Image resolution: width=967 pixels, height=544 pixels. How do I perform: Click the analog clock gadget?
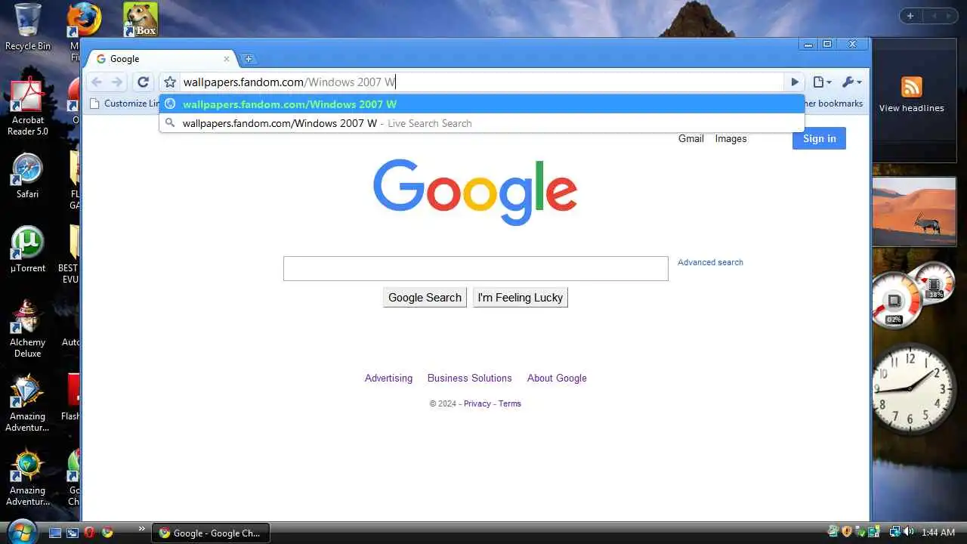910,389
